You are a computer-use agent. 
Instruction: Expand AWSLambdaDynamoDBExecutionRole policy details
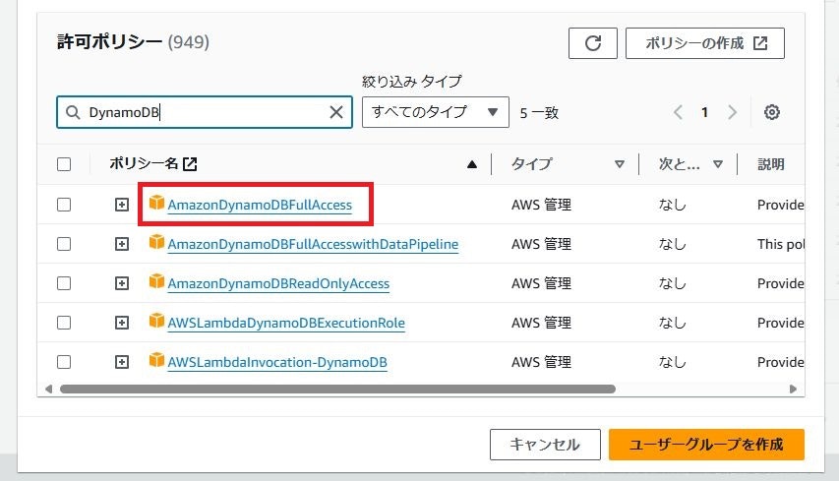(122, 323)
